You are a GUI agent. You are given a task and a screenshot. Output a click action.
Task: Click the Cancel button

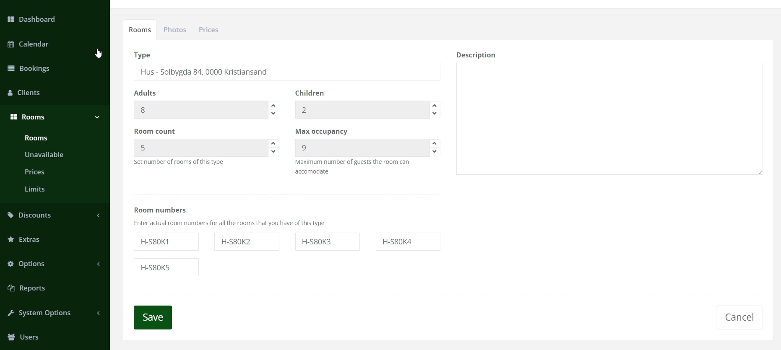click(x=739, y=317)
